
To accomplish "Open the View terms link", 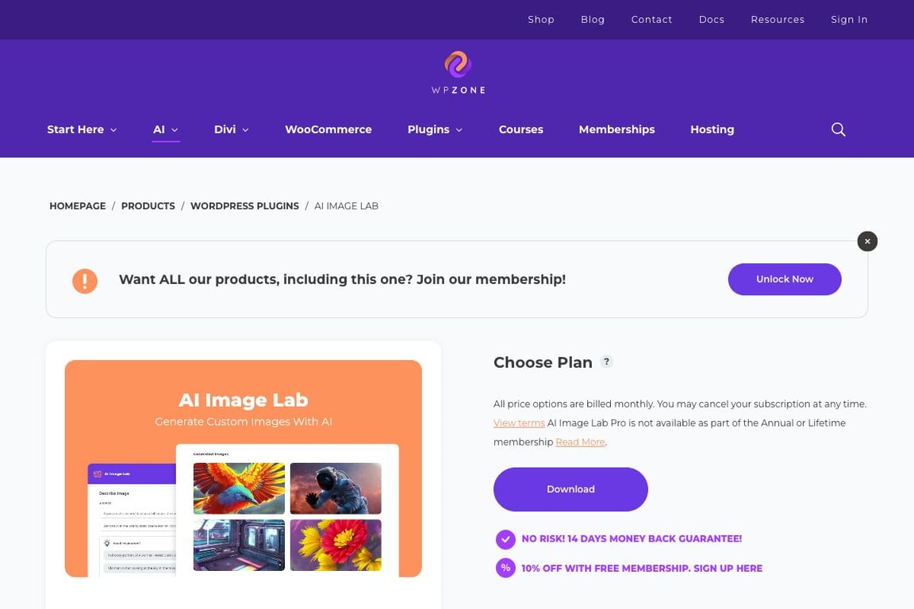I will tap(519, 423).
